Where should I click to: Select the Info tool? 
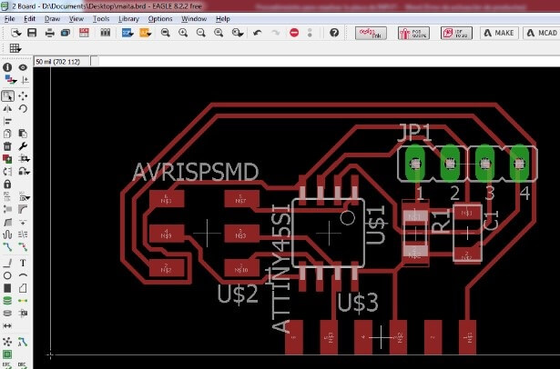[x=7, y=67]
